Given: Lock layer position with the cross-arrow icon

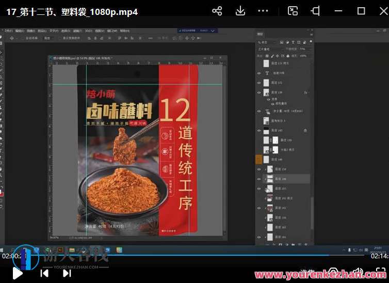Looking at the screenshot, I should coord(278,56).
